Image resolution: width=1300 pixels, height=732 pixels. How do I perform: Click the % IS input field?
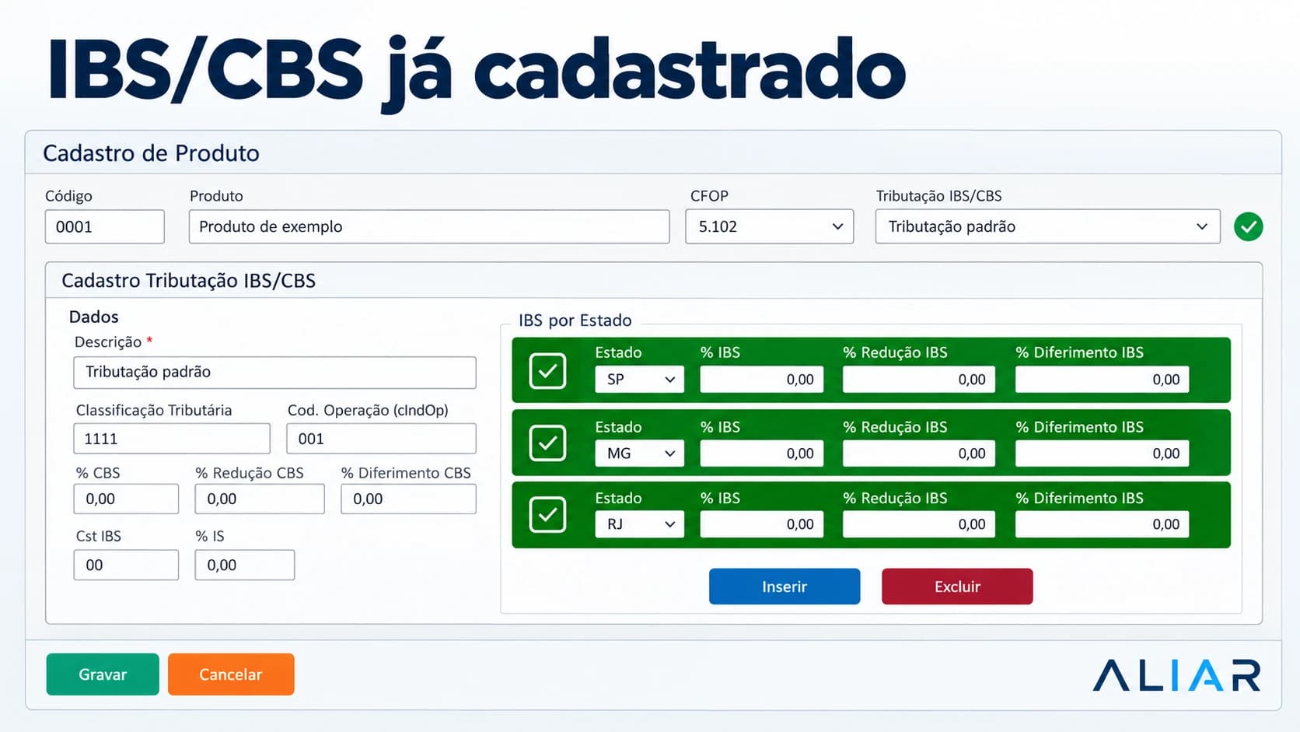click(245, 565)
